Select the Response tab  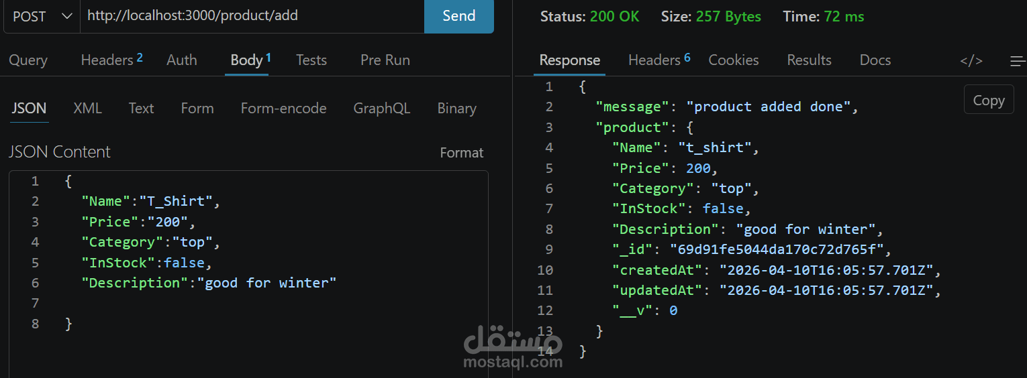570,60
